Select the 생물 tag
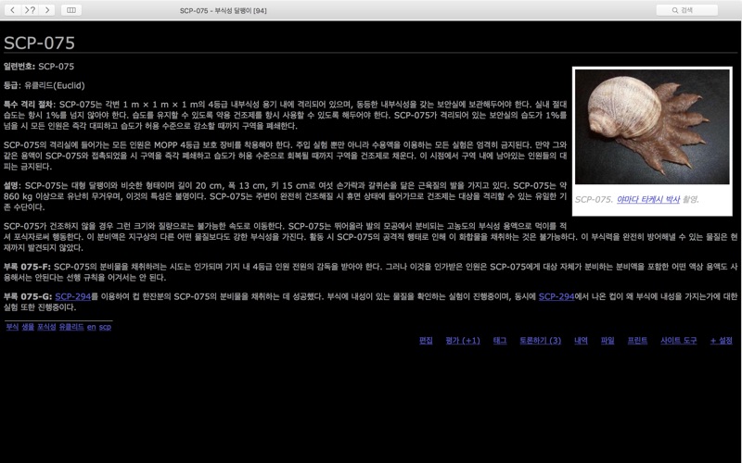Viewport: 742px width, 463px height. [28, 327]
